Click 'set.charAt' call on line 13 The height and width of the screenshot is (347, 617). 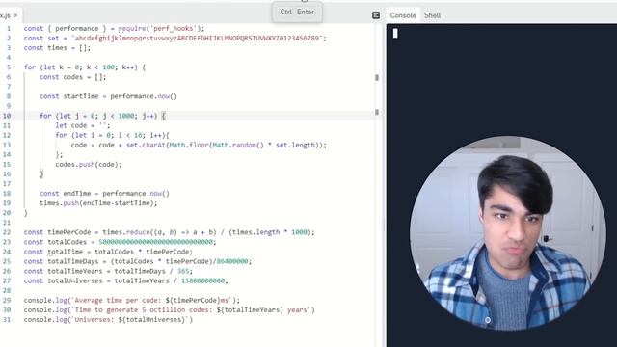[x=146, y=145]
